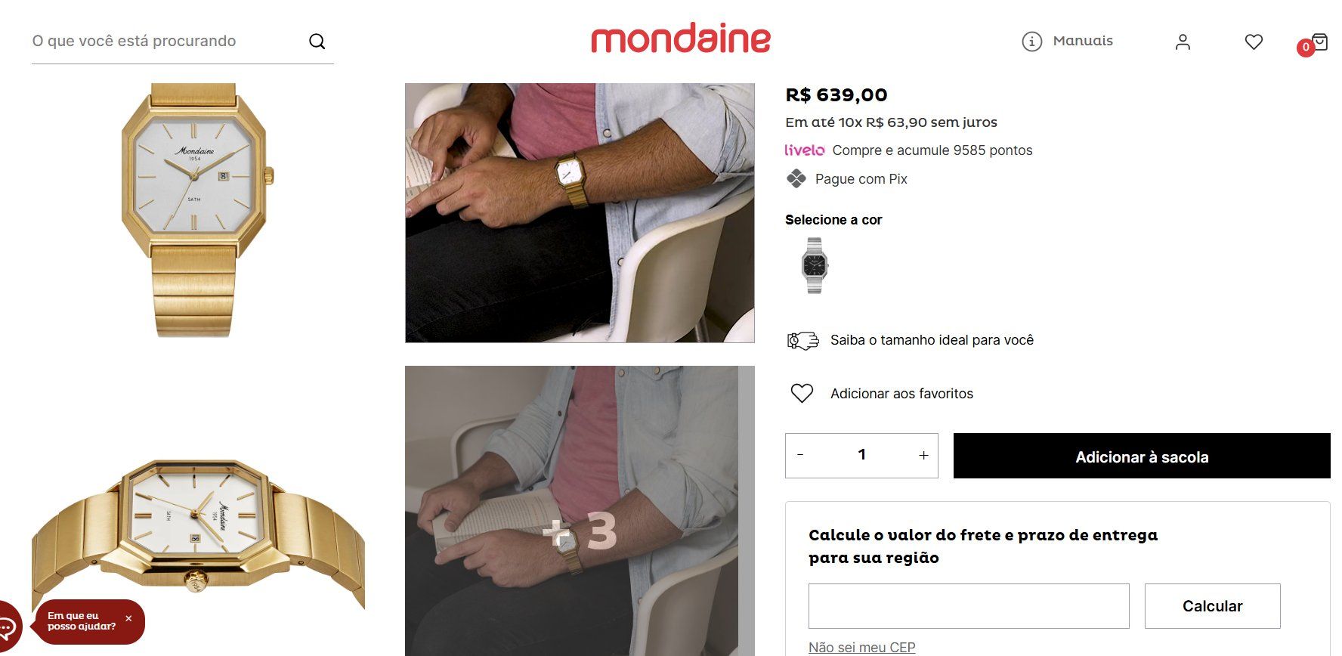1342x656 pixels.
Task: Click the Mondaine logo
Action: (x=681, y=39)
